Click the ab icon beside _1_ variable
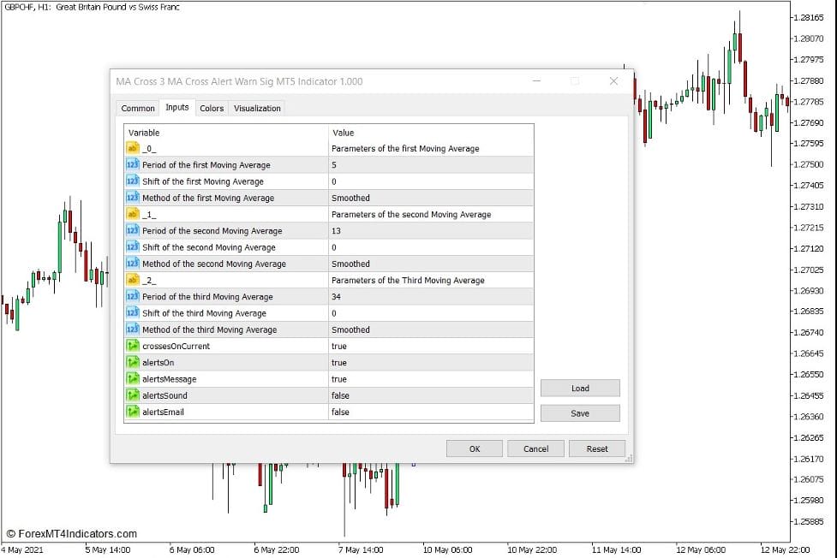Viewport: 837px width, 558px height. (x=135, y=214)
